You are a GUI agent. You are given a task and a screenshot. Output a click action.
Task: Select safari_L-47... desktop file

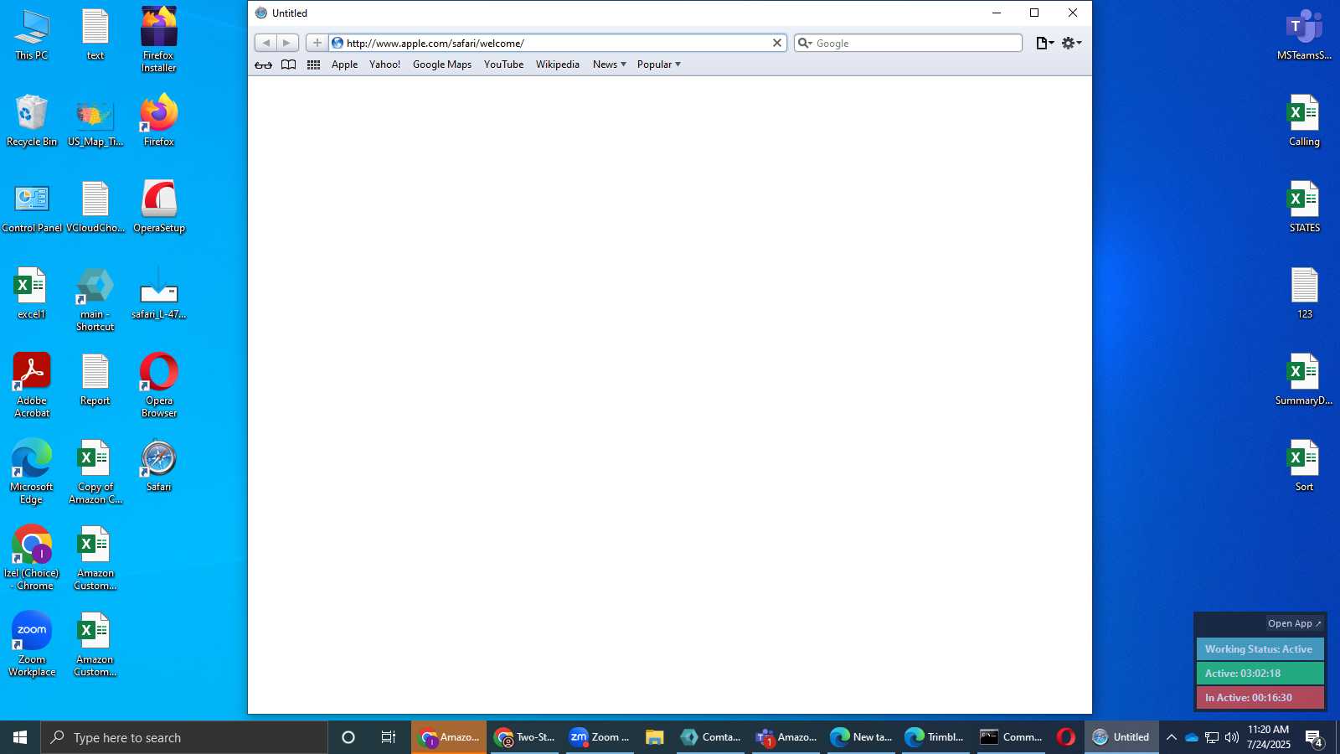(159, 293)
